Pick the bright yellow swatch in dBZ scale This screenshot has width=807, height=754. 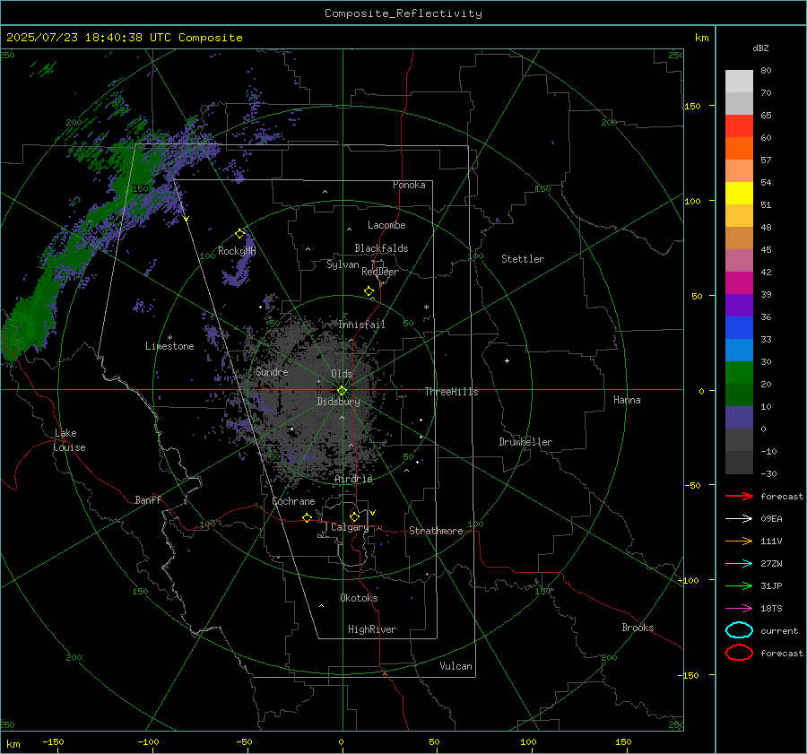[739, 193]
